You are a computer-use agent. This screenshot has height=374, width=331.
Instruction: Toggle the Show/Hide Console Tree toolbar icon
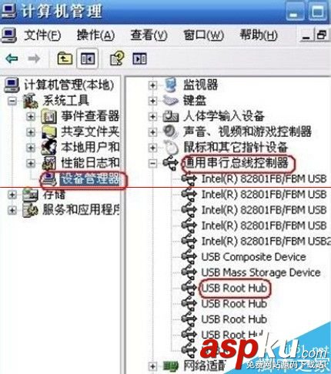(88, 58)
